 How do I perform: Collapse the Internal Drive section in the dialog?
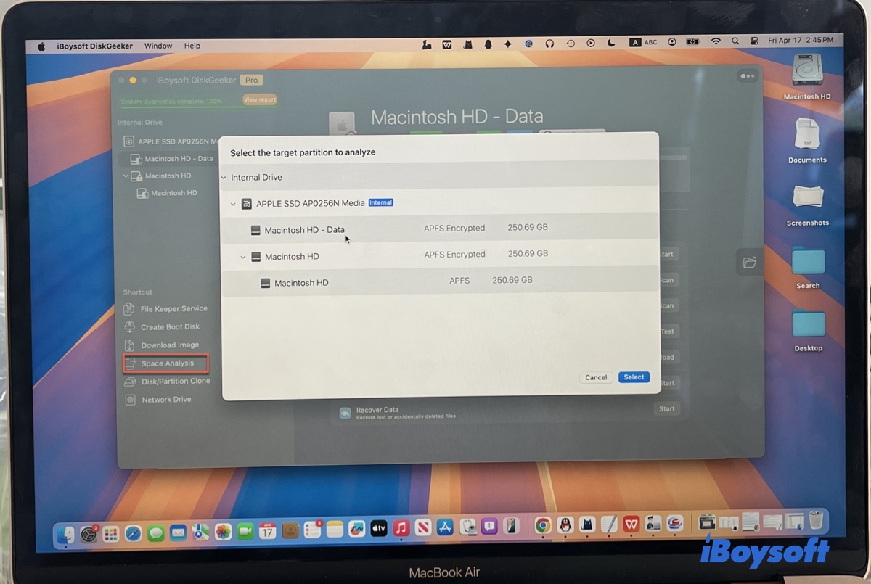tap(224, 177)
